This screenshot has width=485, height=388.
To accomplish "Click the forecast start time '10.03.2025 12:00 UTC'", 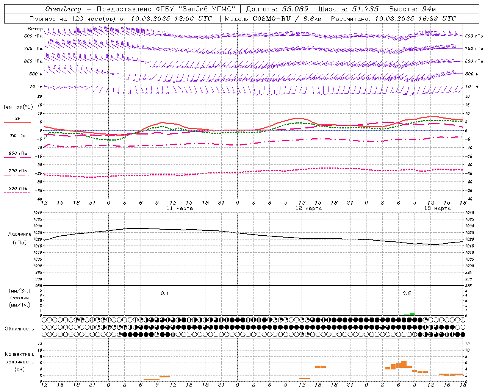I will pos(171,19).
